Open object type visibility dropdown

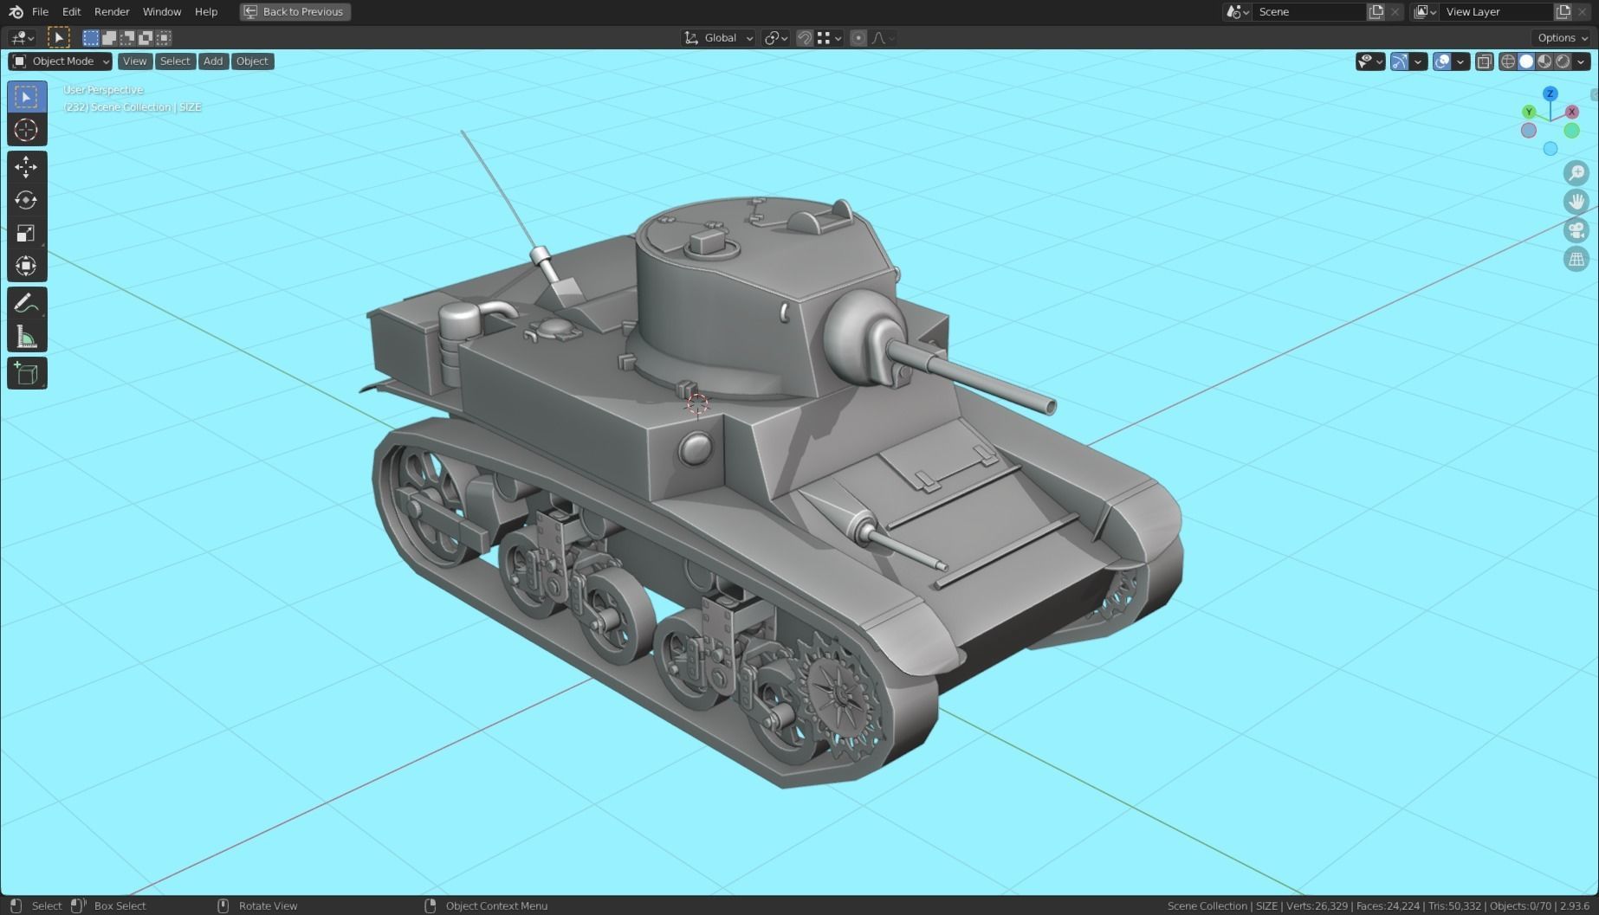tap(1370, 61)
